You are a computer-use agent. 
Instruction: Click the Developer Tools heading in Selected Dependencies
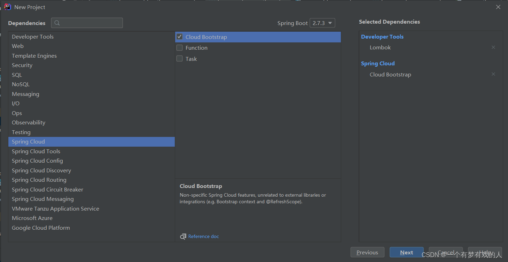tap(382, 36)
